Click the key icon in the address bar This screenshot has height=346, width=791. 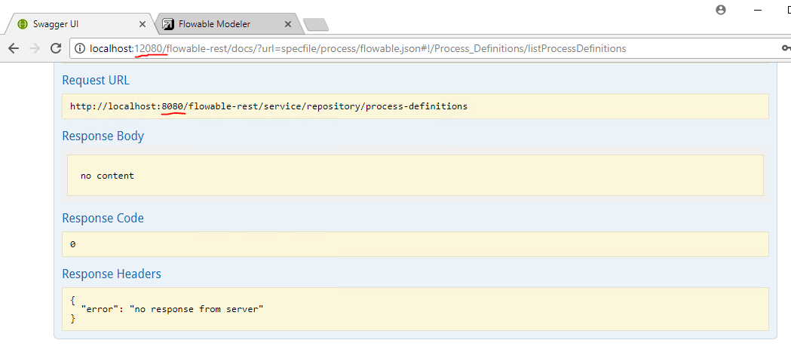785,48
